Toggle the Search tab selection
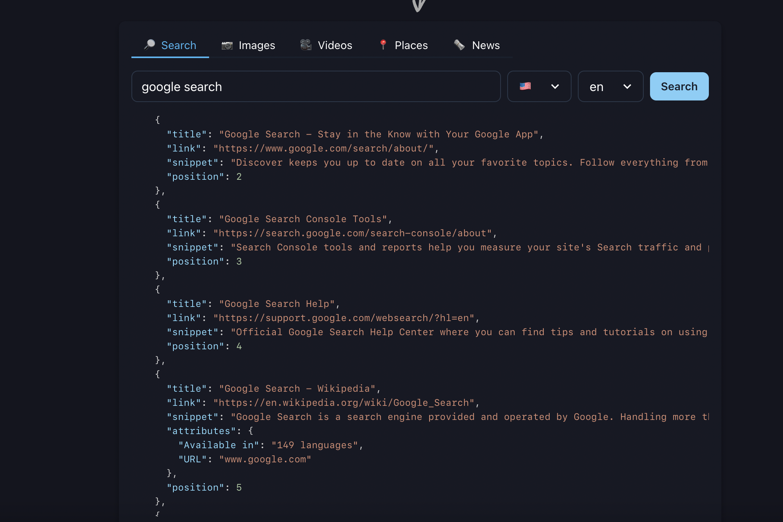The height and width of the screenshot is (522, 783). (170, 46)
